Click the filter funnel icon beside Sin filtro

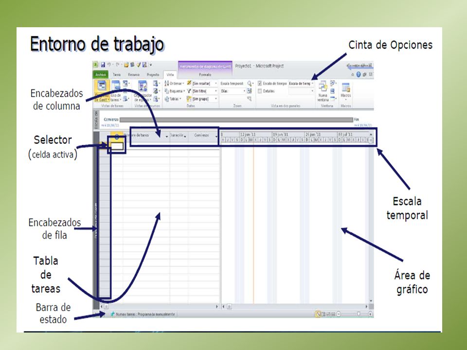tap(189, 91)
